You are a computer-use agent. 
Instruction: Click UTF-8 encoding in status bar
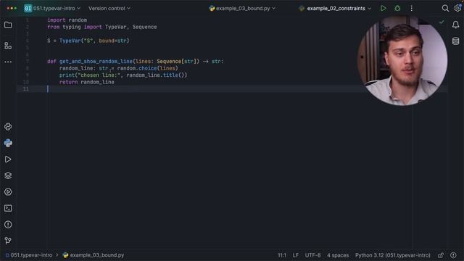[x=312, y=255]
